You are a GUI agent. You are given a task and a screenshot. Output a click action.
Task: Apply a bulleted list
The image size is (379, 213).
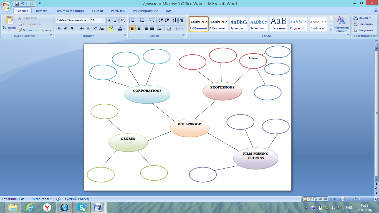[133, 20]
